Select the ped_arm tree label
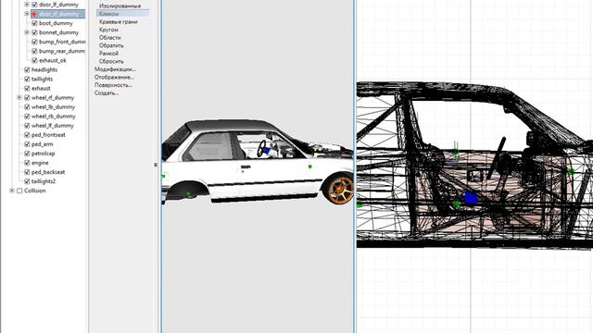The image size is (593, 333). (x=43, y=144)
